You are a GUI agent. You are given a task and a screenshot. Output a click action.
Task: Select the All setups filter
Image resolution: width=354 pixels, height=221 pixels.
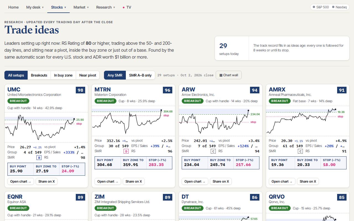pyautogui.click(x=16, y=75)
